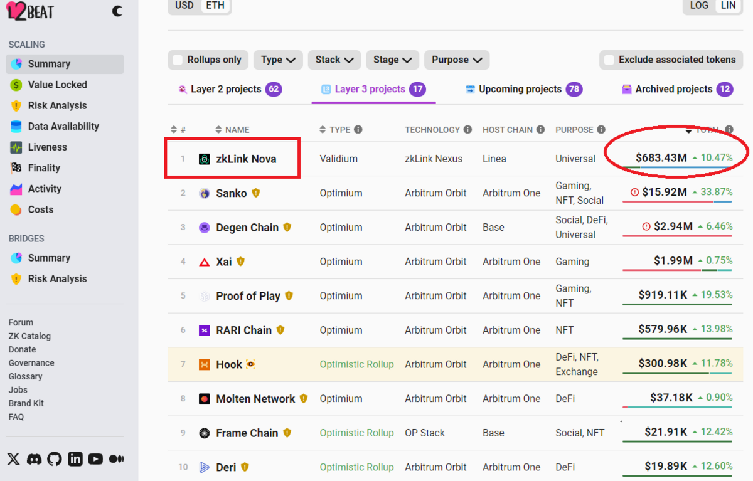Click the info icon beside TECHNOLOGY header

click(467, 130)
